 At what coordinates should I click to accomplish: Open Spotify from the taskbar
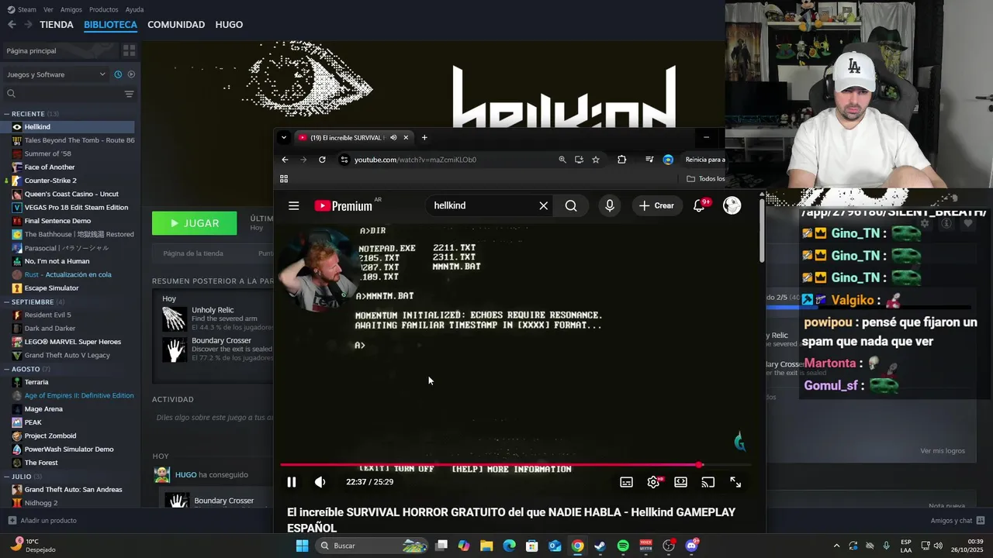(623, 546)
